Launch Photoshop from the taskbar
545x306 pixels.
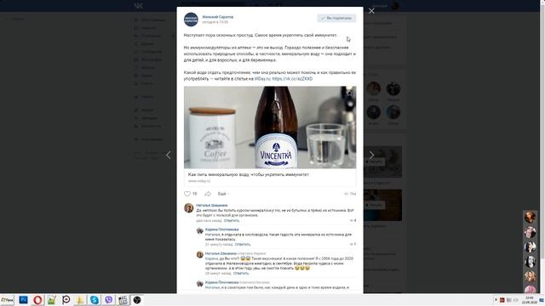pos(23,300)
